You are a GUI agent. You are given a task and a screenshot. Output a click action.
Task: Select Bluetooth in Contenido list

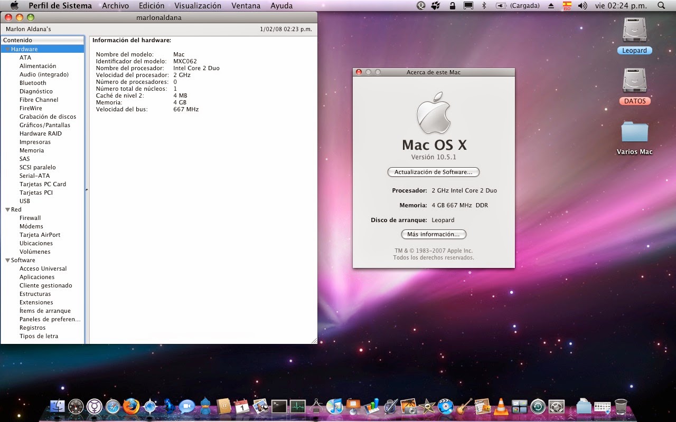pyautogui.click(x=33, y=83)
